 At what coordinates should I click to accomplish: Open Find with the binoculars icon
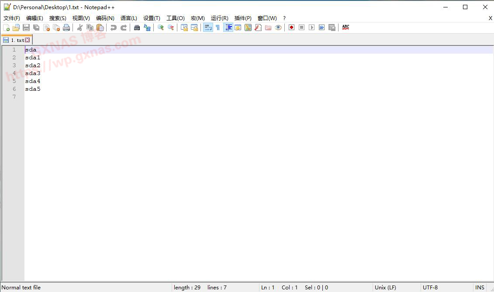pos(137,27)
